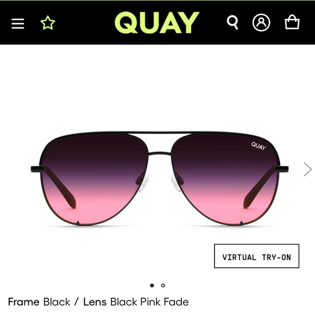315x315 pixels.
Task: Click the word Fade in color name
Action: point(176,302)
